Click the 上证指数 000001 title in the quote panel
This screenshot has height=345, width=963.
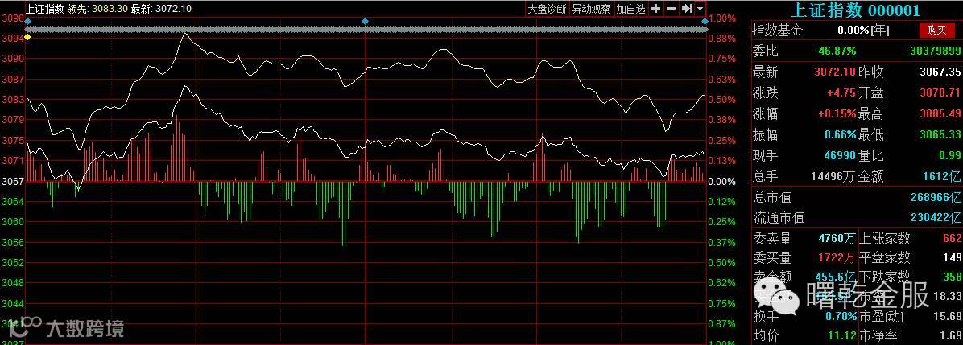[854, 10]
